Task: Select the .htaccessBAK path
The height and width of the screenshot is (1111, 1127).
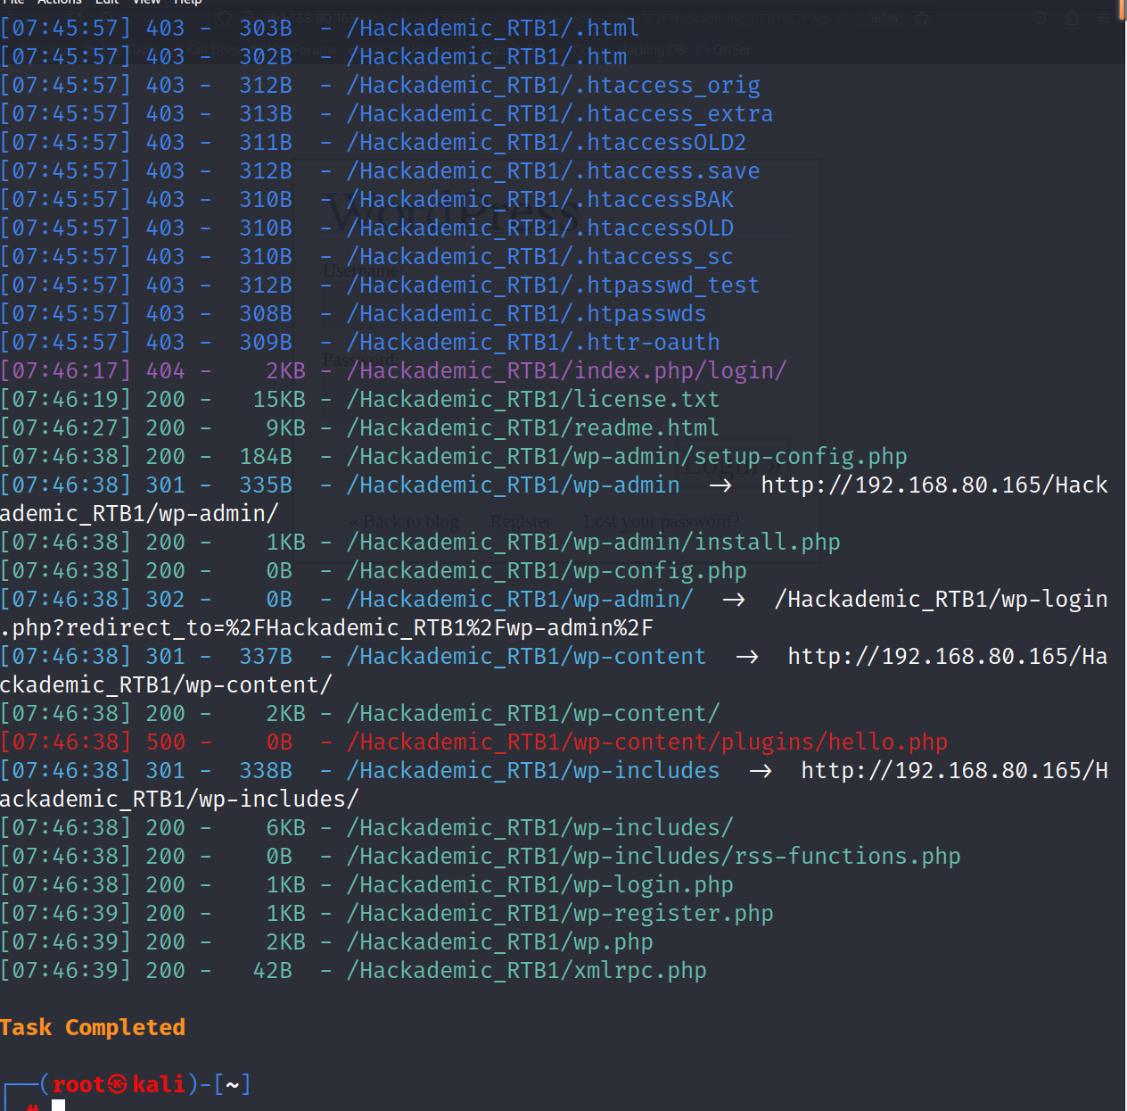Action: pos(539,199)
